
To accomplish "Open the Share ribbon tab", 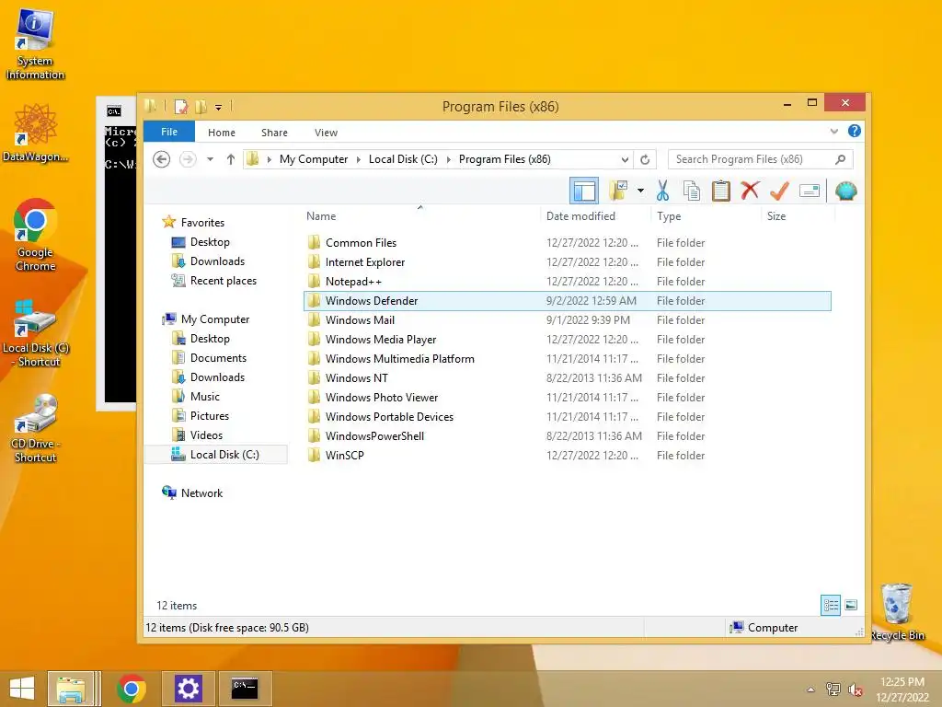I will (x=274, y=133).
